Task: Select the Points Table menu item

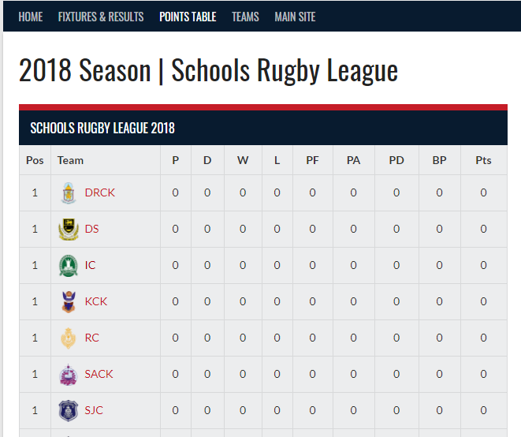Action: click(x=188, y=17)
